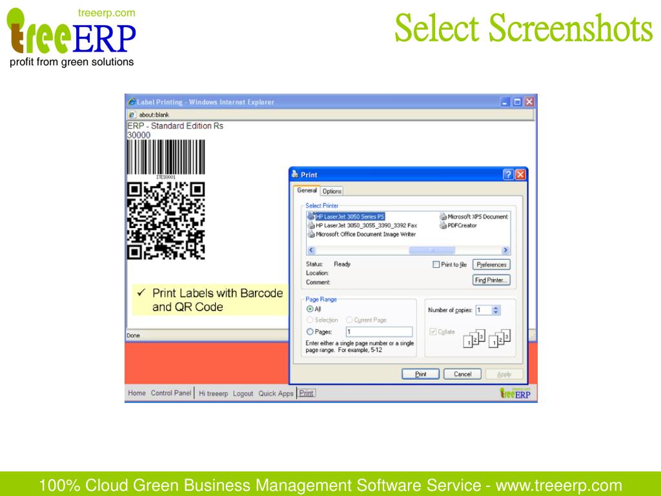The width and height of the screenshot is (661, 496).
Task: Select the Selection page range option
Action: coord(310,320)
